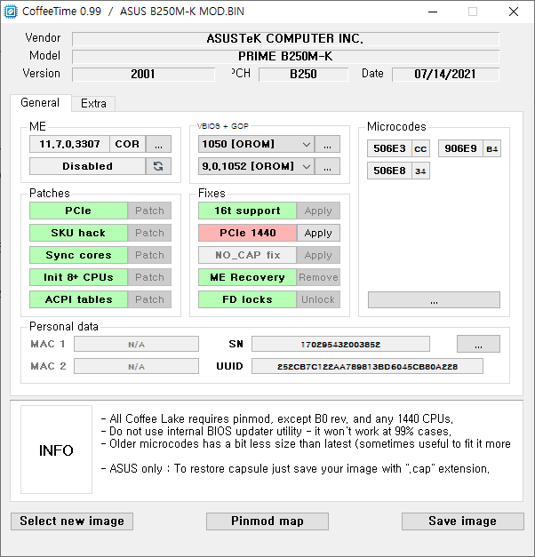Click the red PCIe 1440 status label

(x=247, y=233)
